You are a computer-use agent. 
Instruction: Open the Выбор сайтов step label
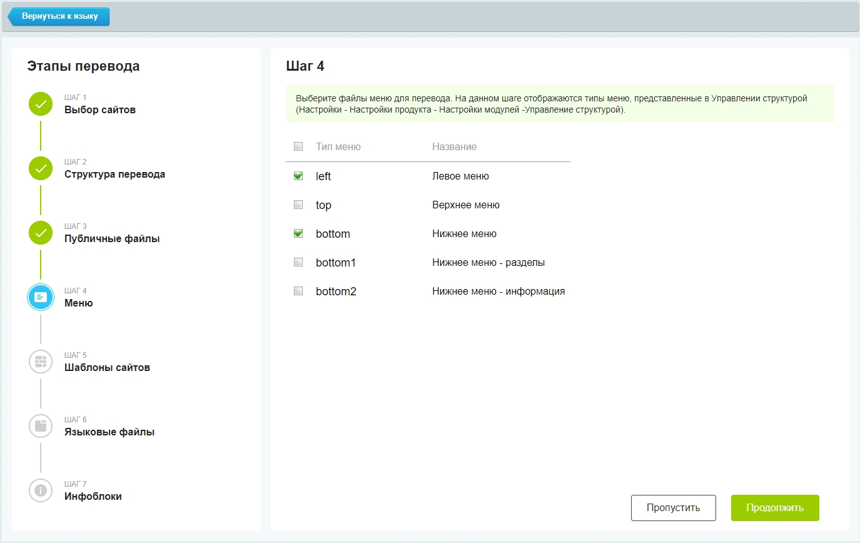(100, 110)
